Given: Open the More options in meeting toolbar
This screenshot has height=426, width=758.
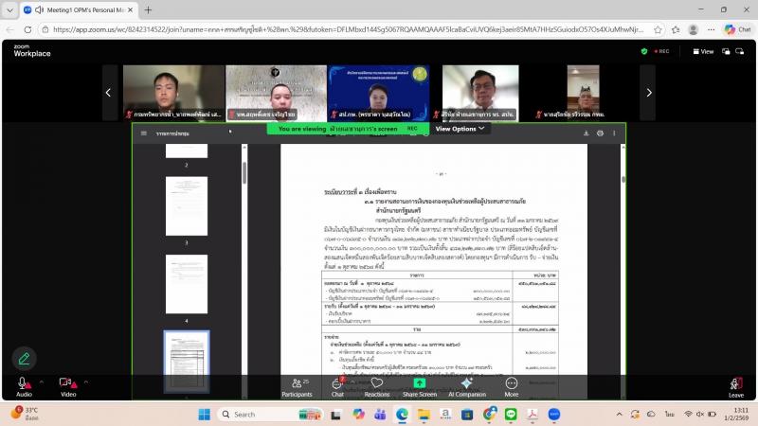Looking at the screenshot, I should click(x=512, y=387).
